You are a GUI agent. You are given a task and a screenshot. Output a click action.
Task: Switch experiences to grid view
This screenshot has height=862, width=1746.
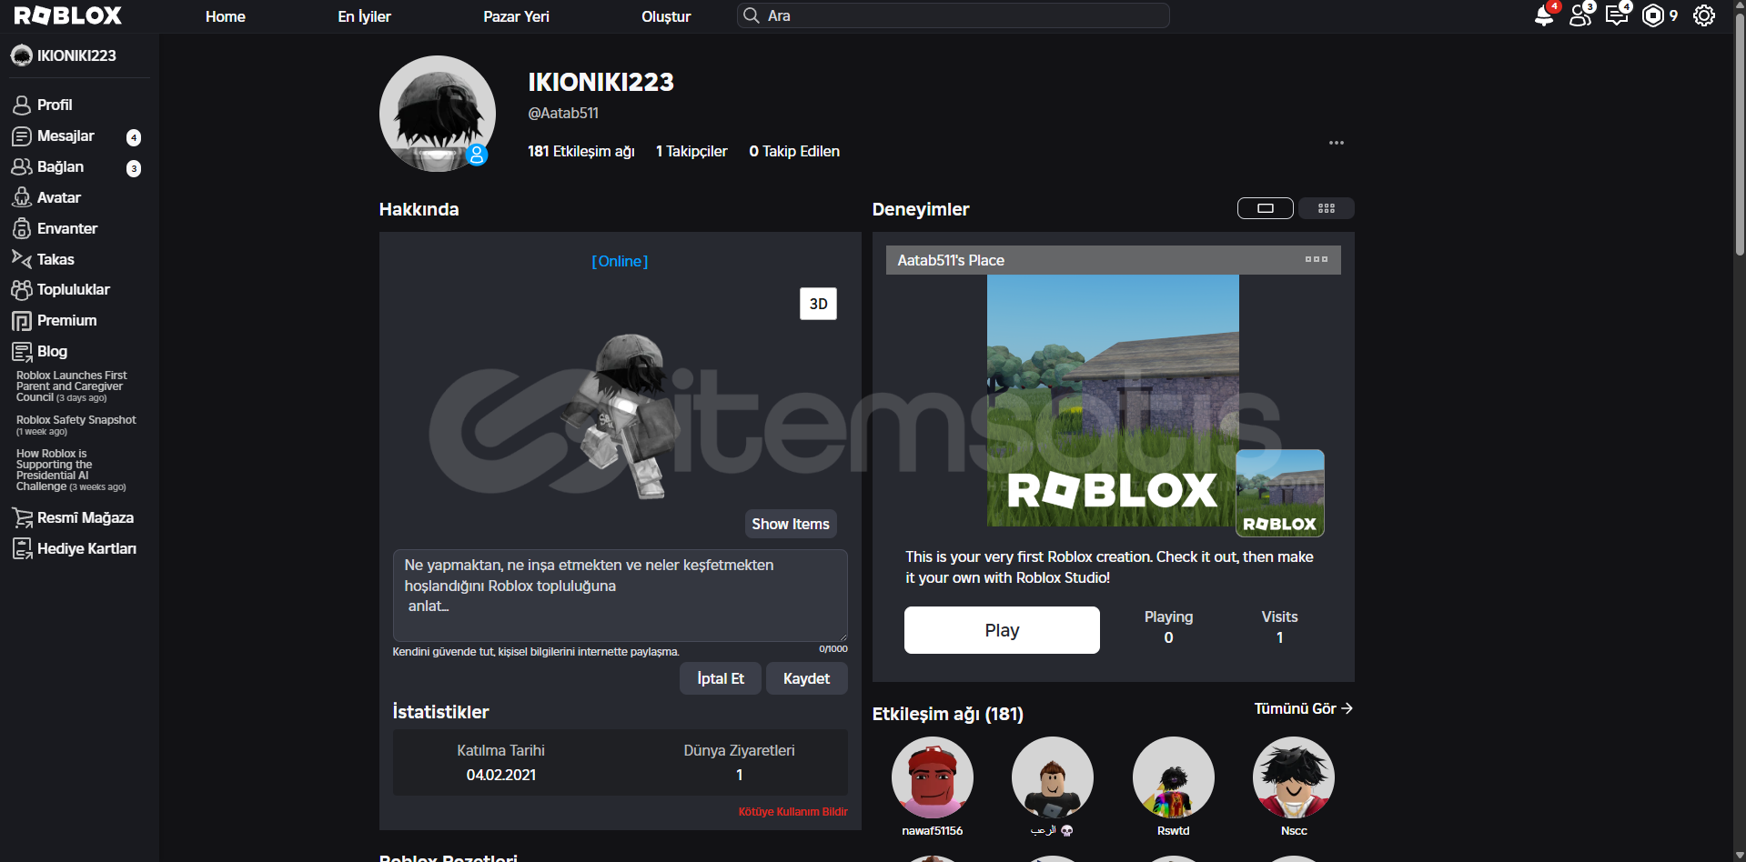click(x=1326, y=208)
